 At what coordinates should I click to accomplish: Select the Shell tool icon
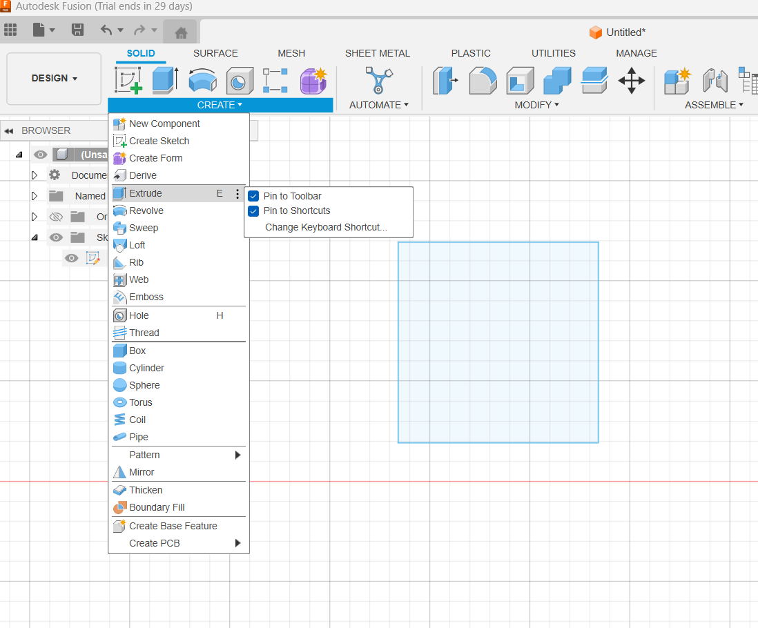[x=520, y=80]
